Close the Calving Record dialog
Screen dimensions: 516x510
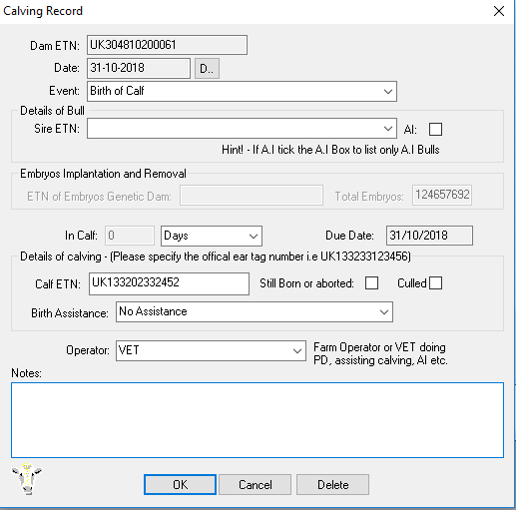pos(499,11)
